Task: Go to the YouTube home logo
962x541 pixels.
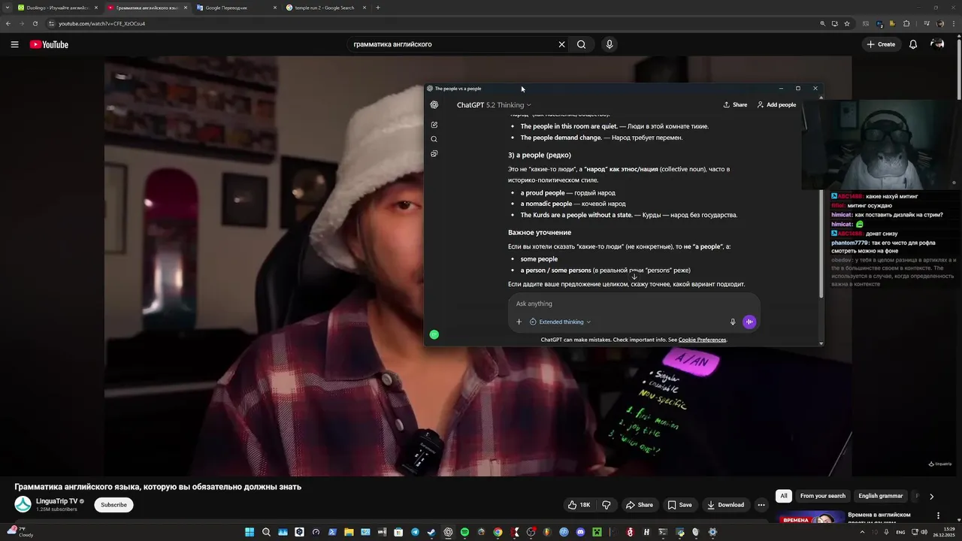Action: (49, 44)
